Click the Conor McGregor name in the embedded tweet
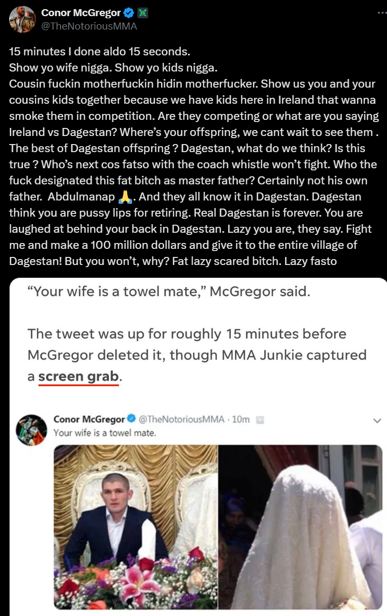 89,419
